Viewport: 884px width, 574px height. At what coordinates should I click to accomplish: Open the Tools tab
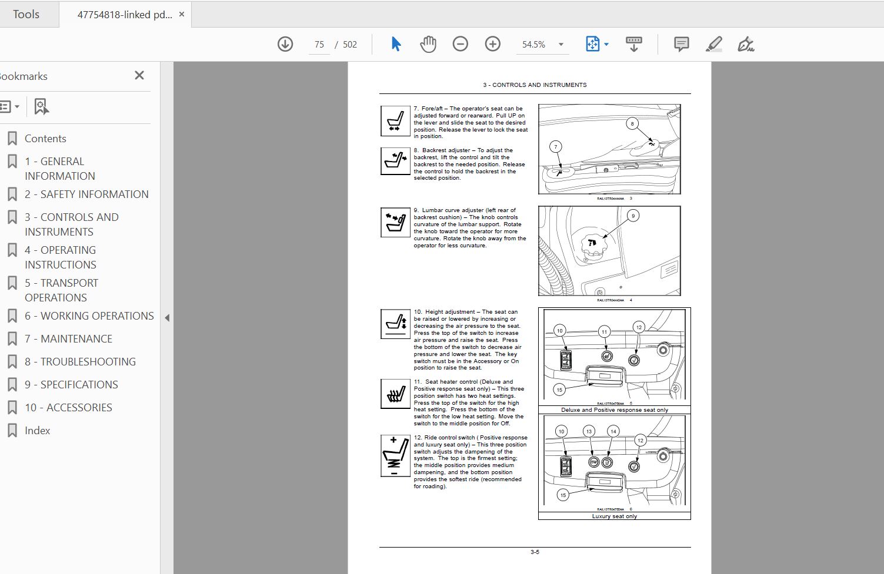[x=26, y=14]
